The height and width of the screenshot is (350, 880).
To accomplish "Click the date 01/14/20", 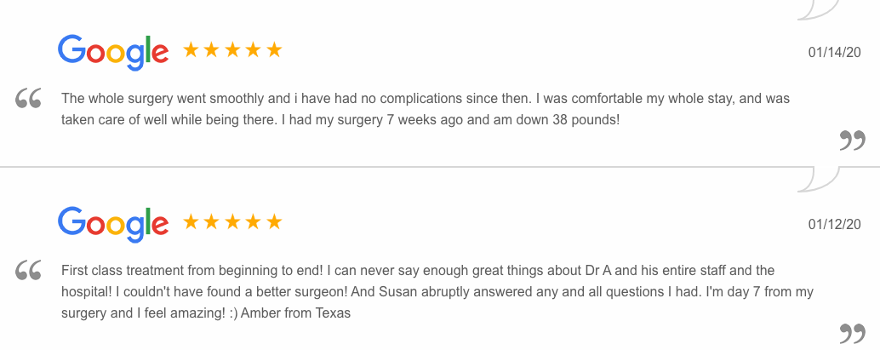I will (835, 53).
